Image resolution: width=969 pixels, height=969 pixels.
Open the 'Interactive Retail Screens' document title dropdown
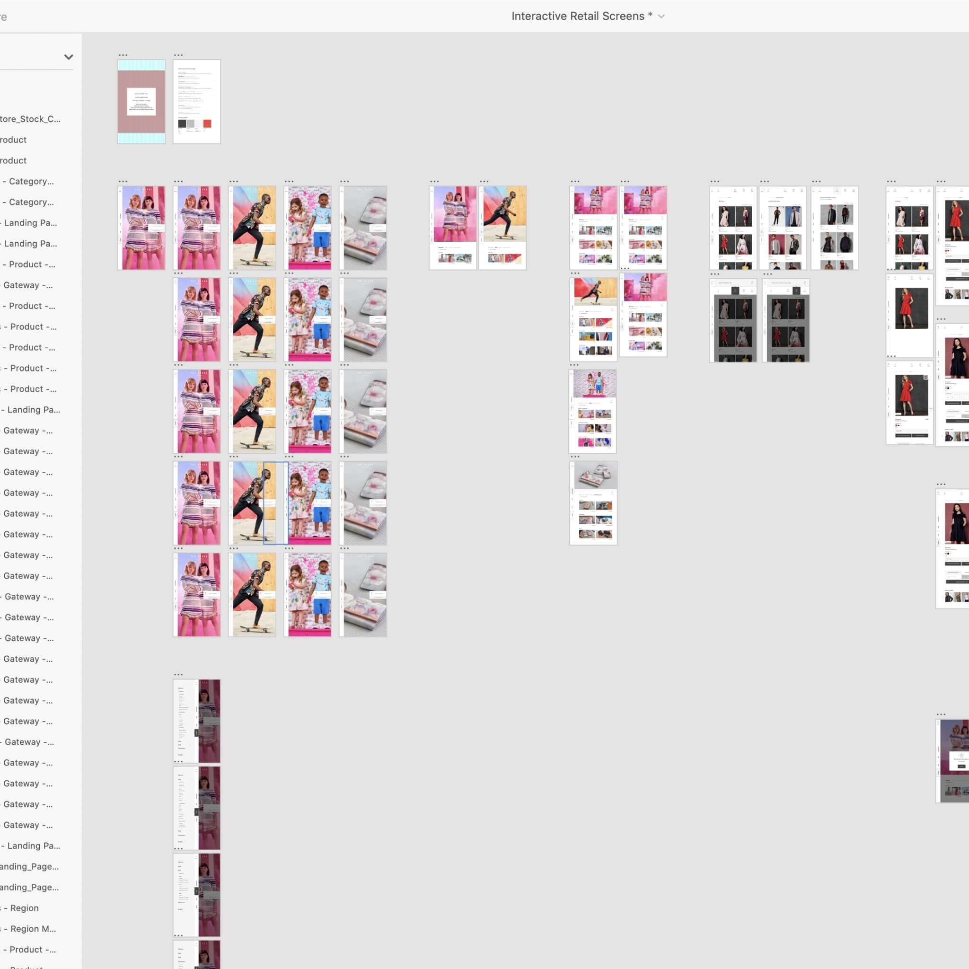click(582, 16)
